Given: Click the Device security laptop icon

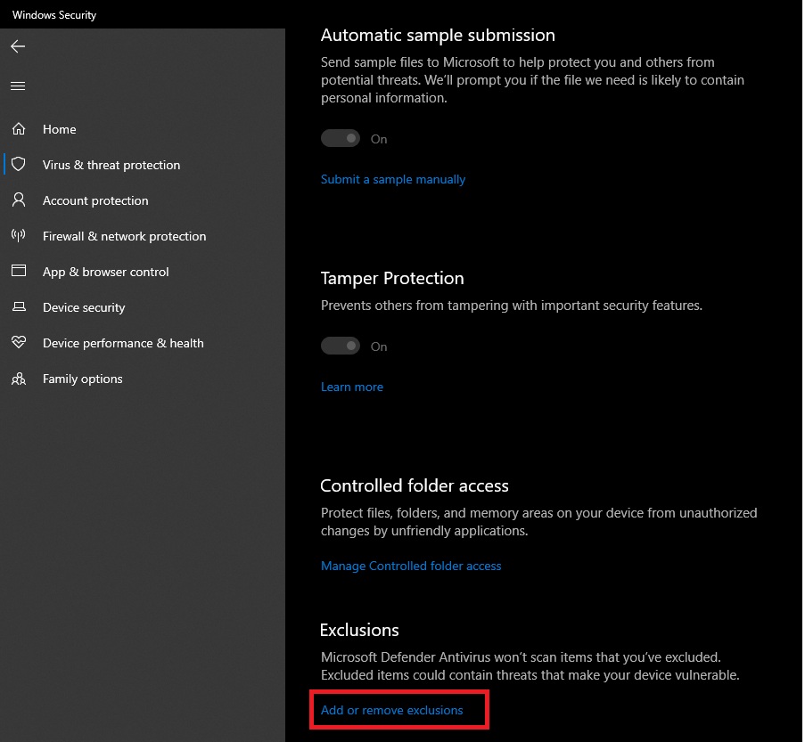Looking at the screenshot, I should [x=19, y=307].
